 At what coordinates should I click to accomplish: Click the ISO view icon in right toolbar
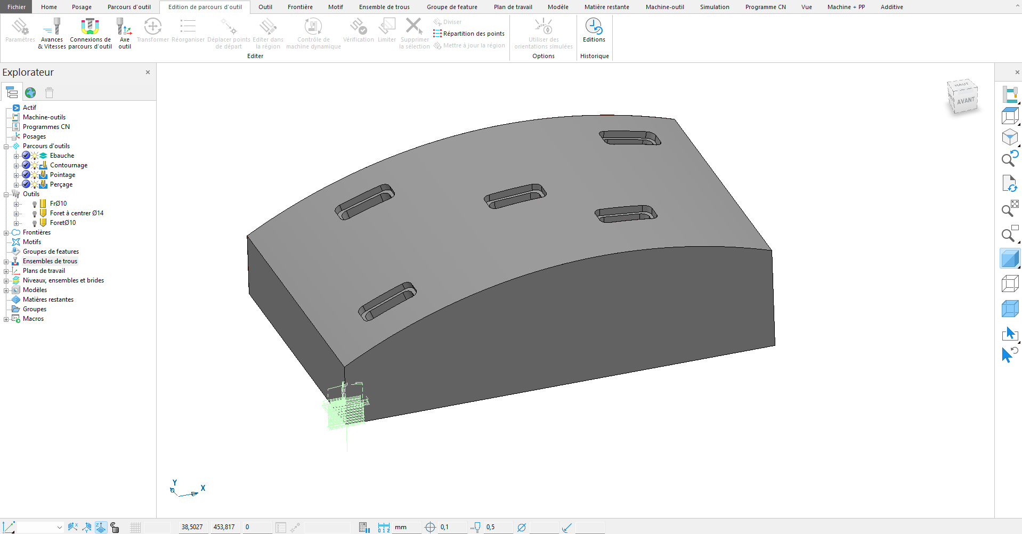pyautogui.click(x=1010, y=137)
